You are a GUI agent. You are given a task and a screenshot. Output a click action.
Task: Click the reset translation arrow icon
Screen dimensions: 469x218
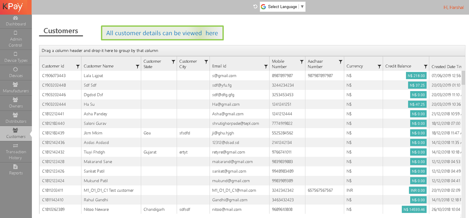(x=255, y=7)
